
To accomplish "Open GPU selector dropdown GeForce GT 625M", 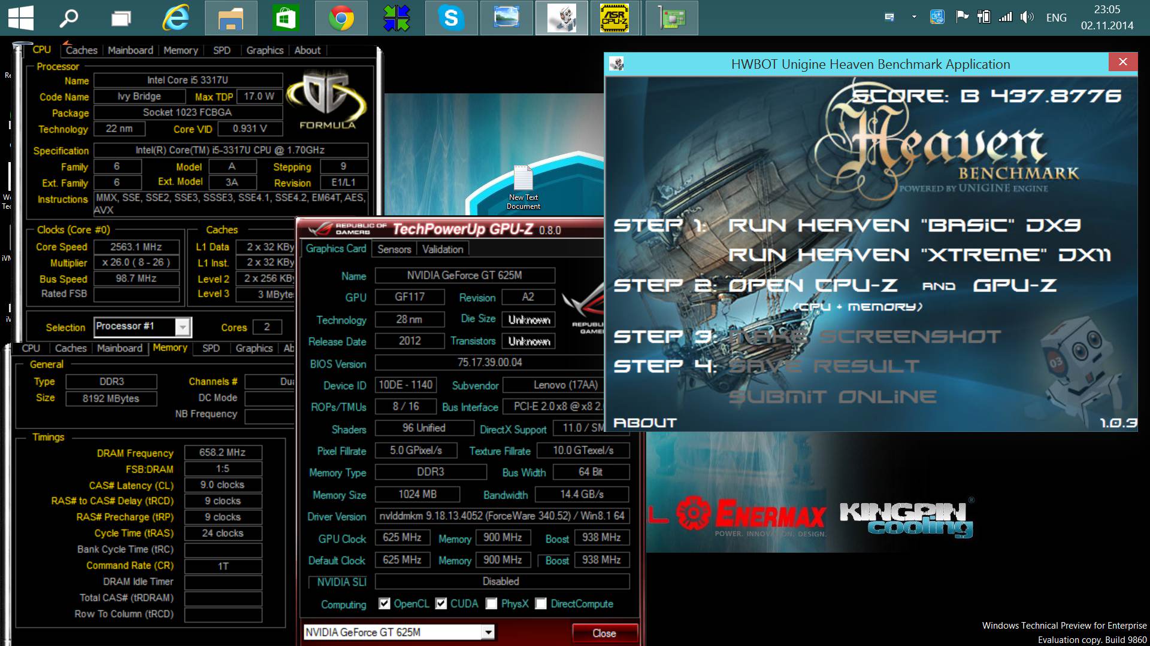I will click(399, 632).
